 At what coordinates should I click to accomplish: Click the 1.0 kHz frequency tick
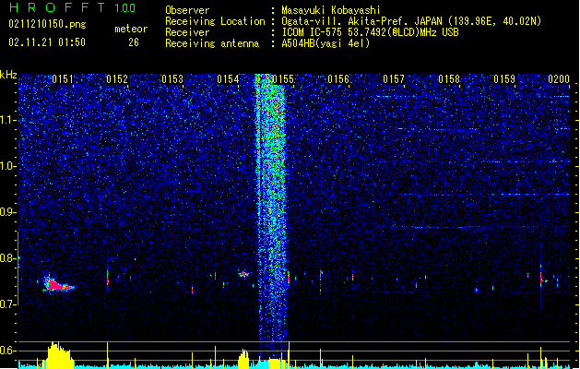coord(8,166)
